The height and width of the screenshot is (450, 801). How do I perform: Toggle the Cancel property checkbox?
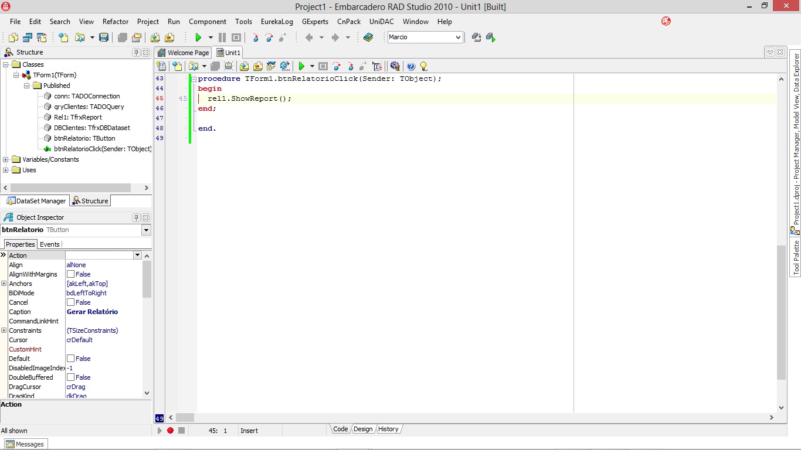click(70, 302)
